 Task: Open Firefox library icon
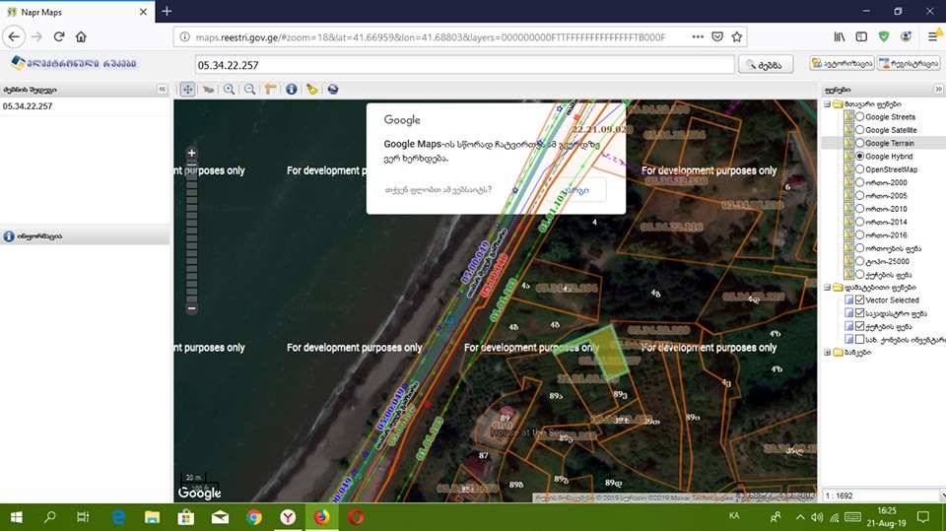click(x=840, y=36)
